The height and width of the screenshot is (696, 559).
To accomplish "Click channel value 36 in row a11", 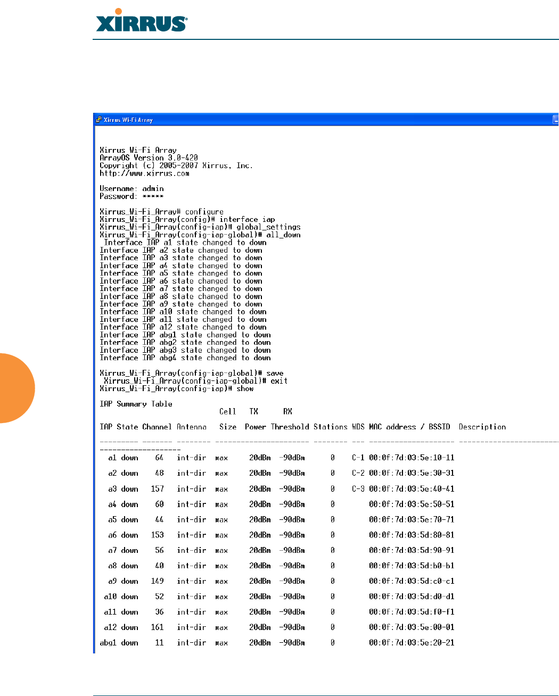I will pyautogui.click(x=159, y=612).
